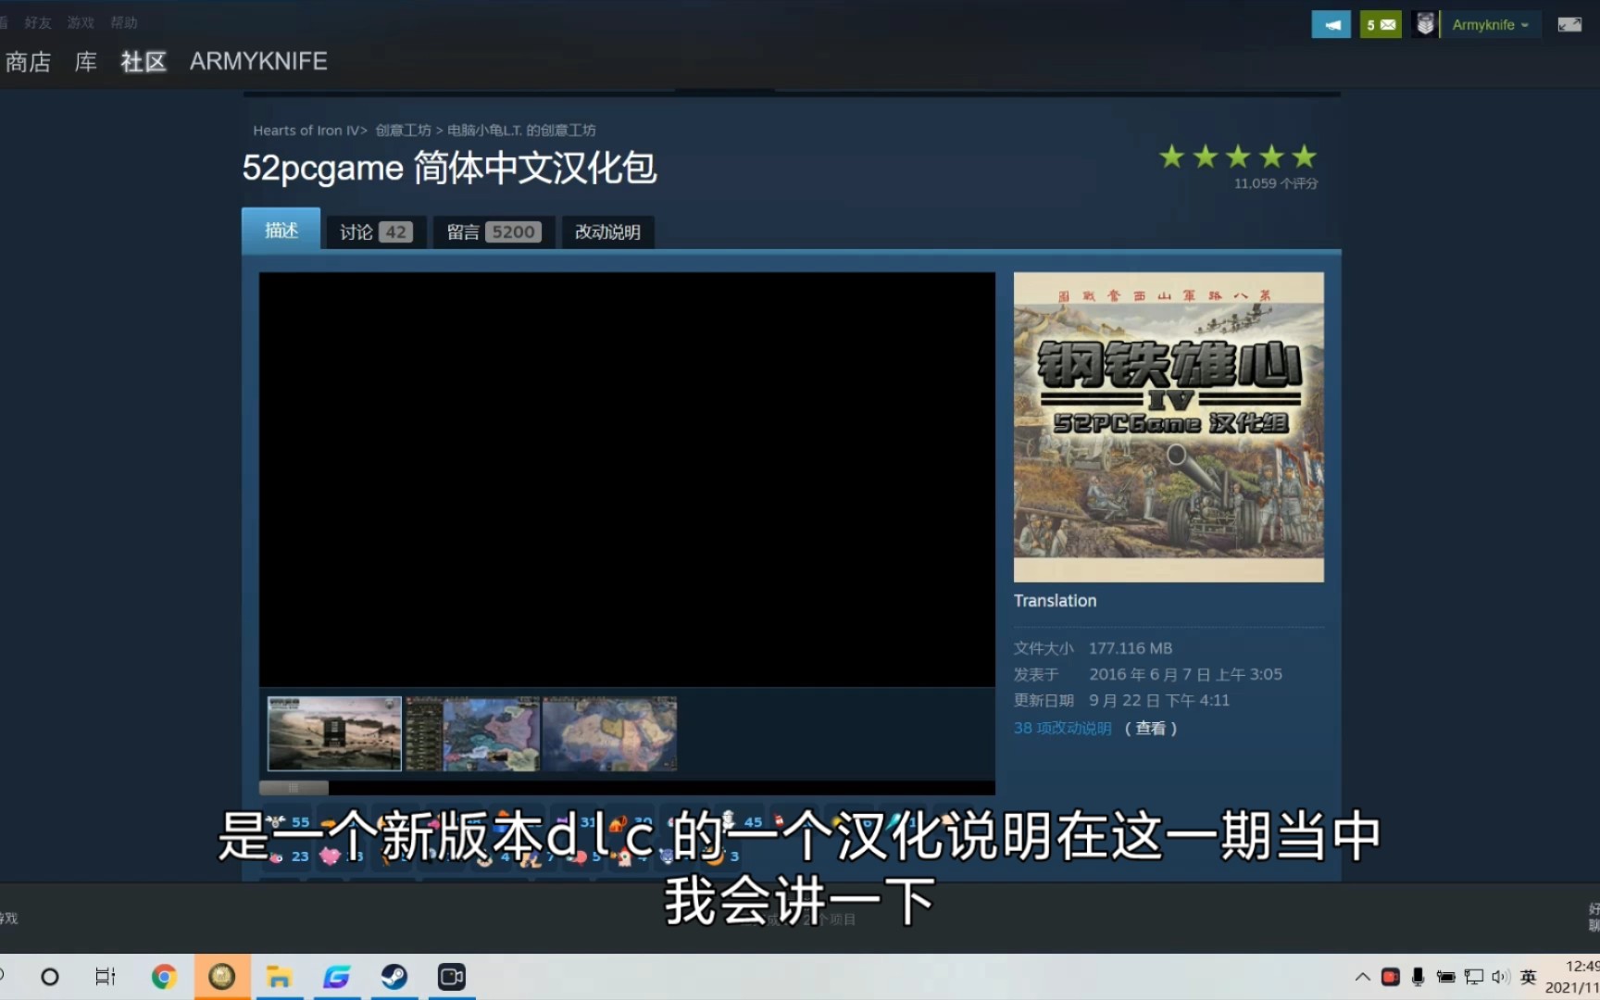The height and width of the screenshot is (1000, 1600).
Task: Click the Armyknife profile avatar
Action: click(x=1426, y=25)
